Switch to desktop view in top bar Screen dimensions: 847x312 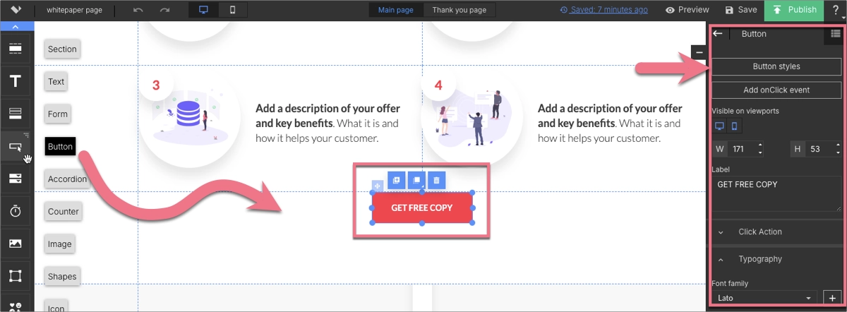point(204,10)
